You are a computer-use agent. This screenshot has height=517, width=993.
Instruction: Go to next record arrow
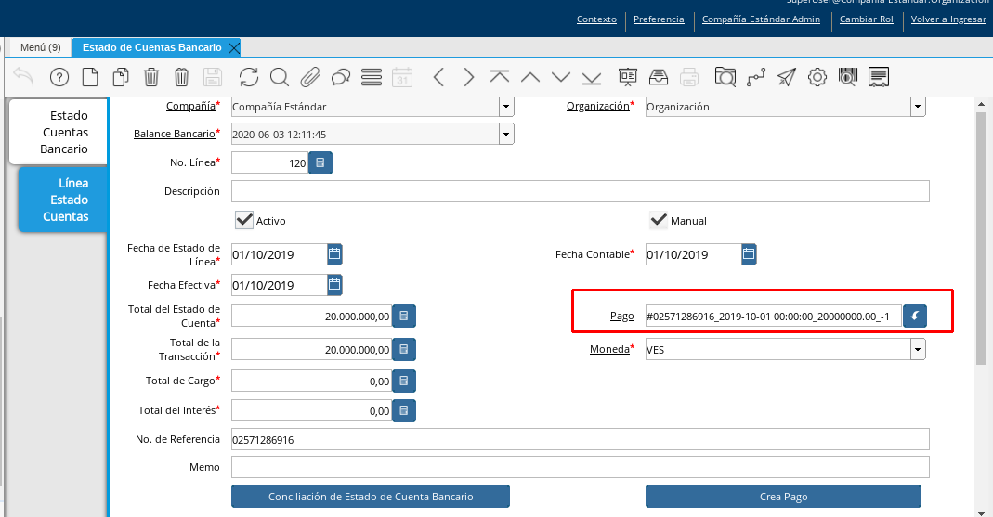pos(469,77)
